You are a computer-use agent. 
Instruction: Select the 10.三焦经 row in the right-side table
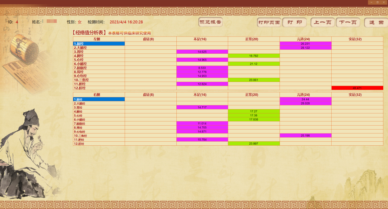coord(99,136)
